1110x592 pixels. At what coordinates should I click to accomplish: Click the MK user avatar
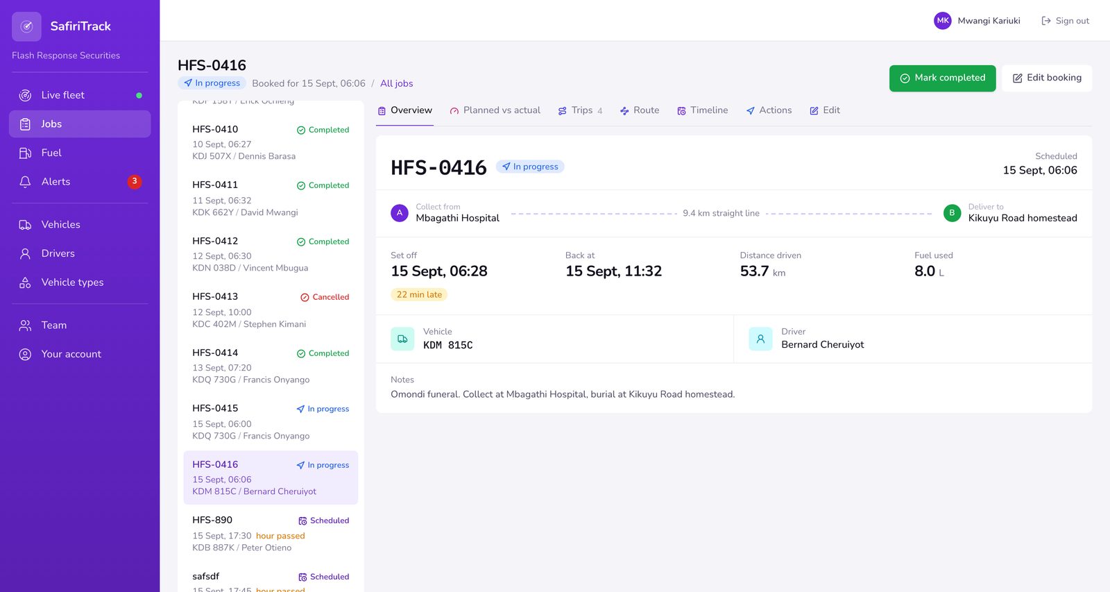tap(943, 21)
